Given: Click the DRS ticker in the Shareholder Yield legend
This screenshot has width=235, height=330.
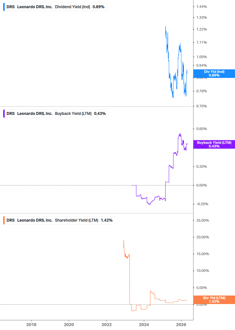Looking at the screenshot, I should (x=10, y=220).
